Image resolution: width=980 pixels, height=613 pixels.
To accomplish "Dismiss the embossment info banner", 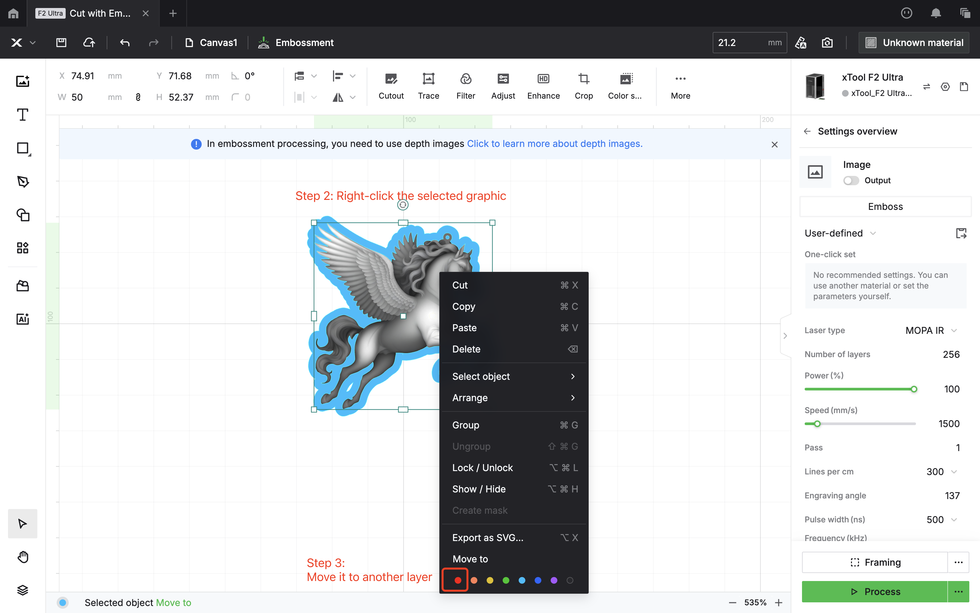I will tap(774, 144).
